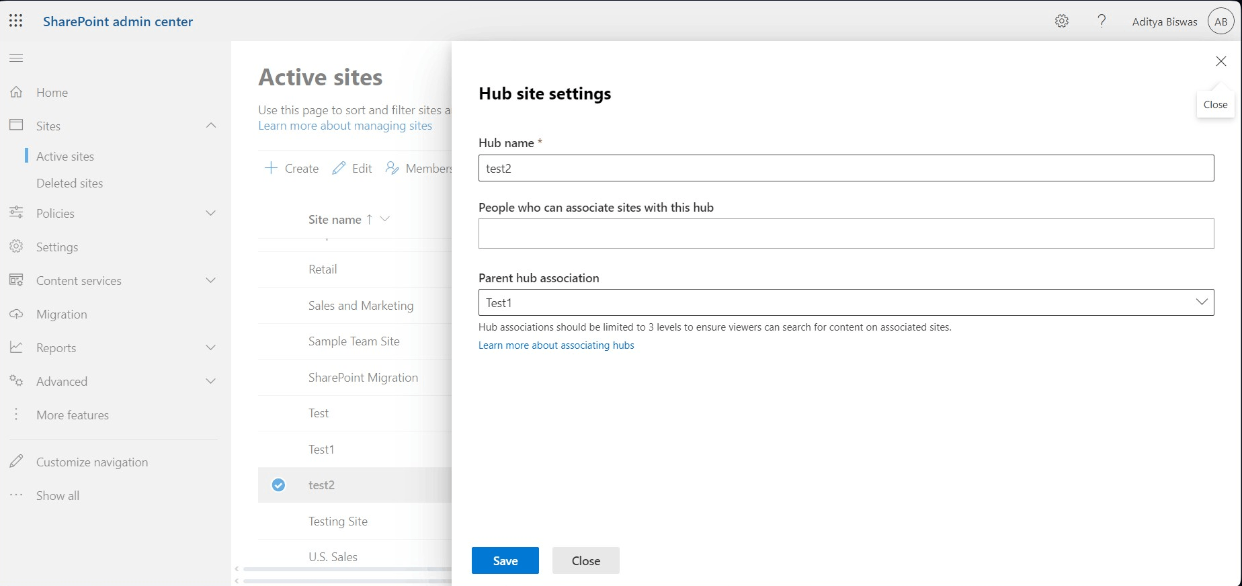This screenshot has width=1242, height=586.
Task: Save the hub site settings
Action: 505,560
